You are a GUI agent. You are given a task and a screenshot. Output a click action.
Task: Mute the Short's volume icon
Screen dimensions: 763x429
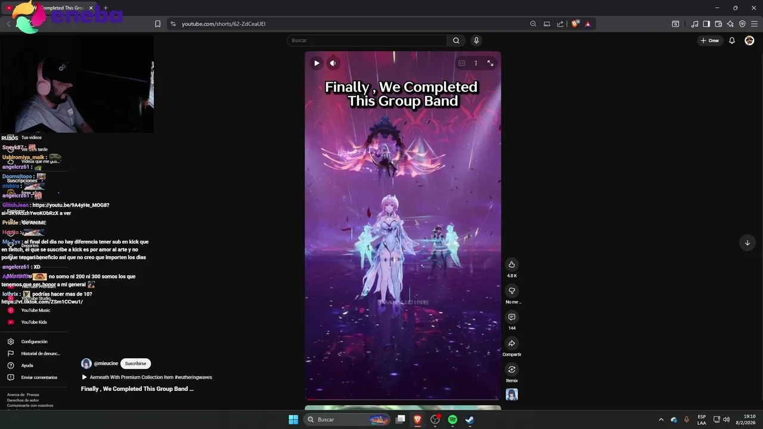(x=333, y=63)
